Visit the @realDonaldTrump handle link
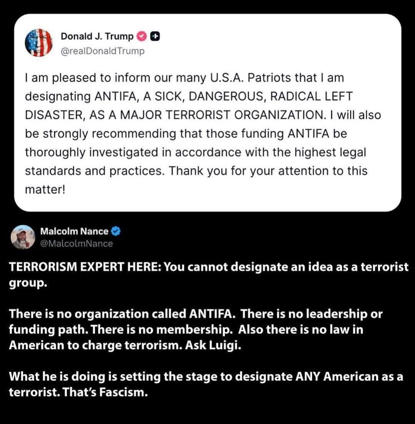 [103, 51]
